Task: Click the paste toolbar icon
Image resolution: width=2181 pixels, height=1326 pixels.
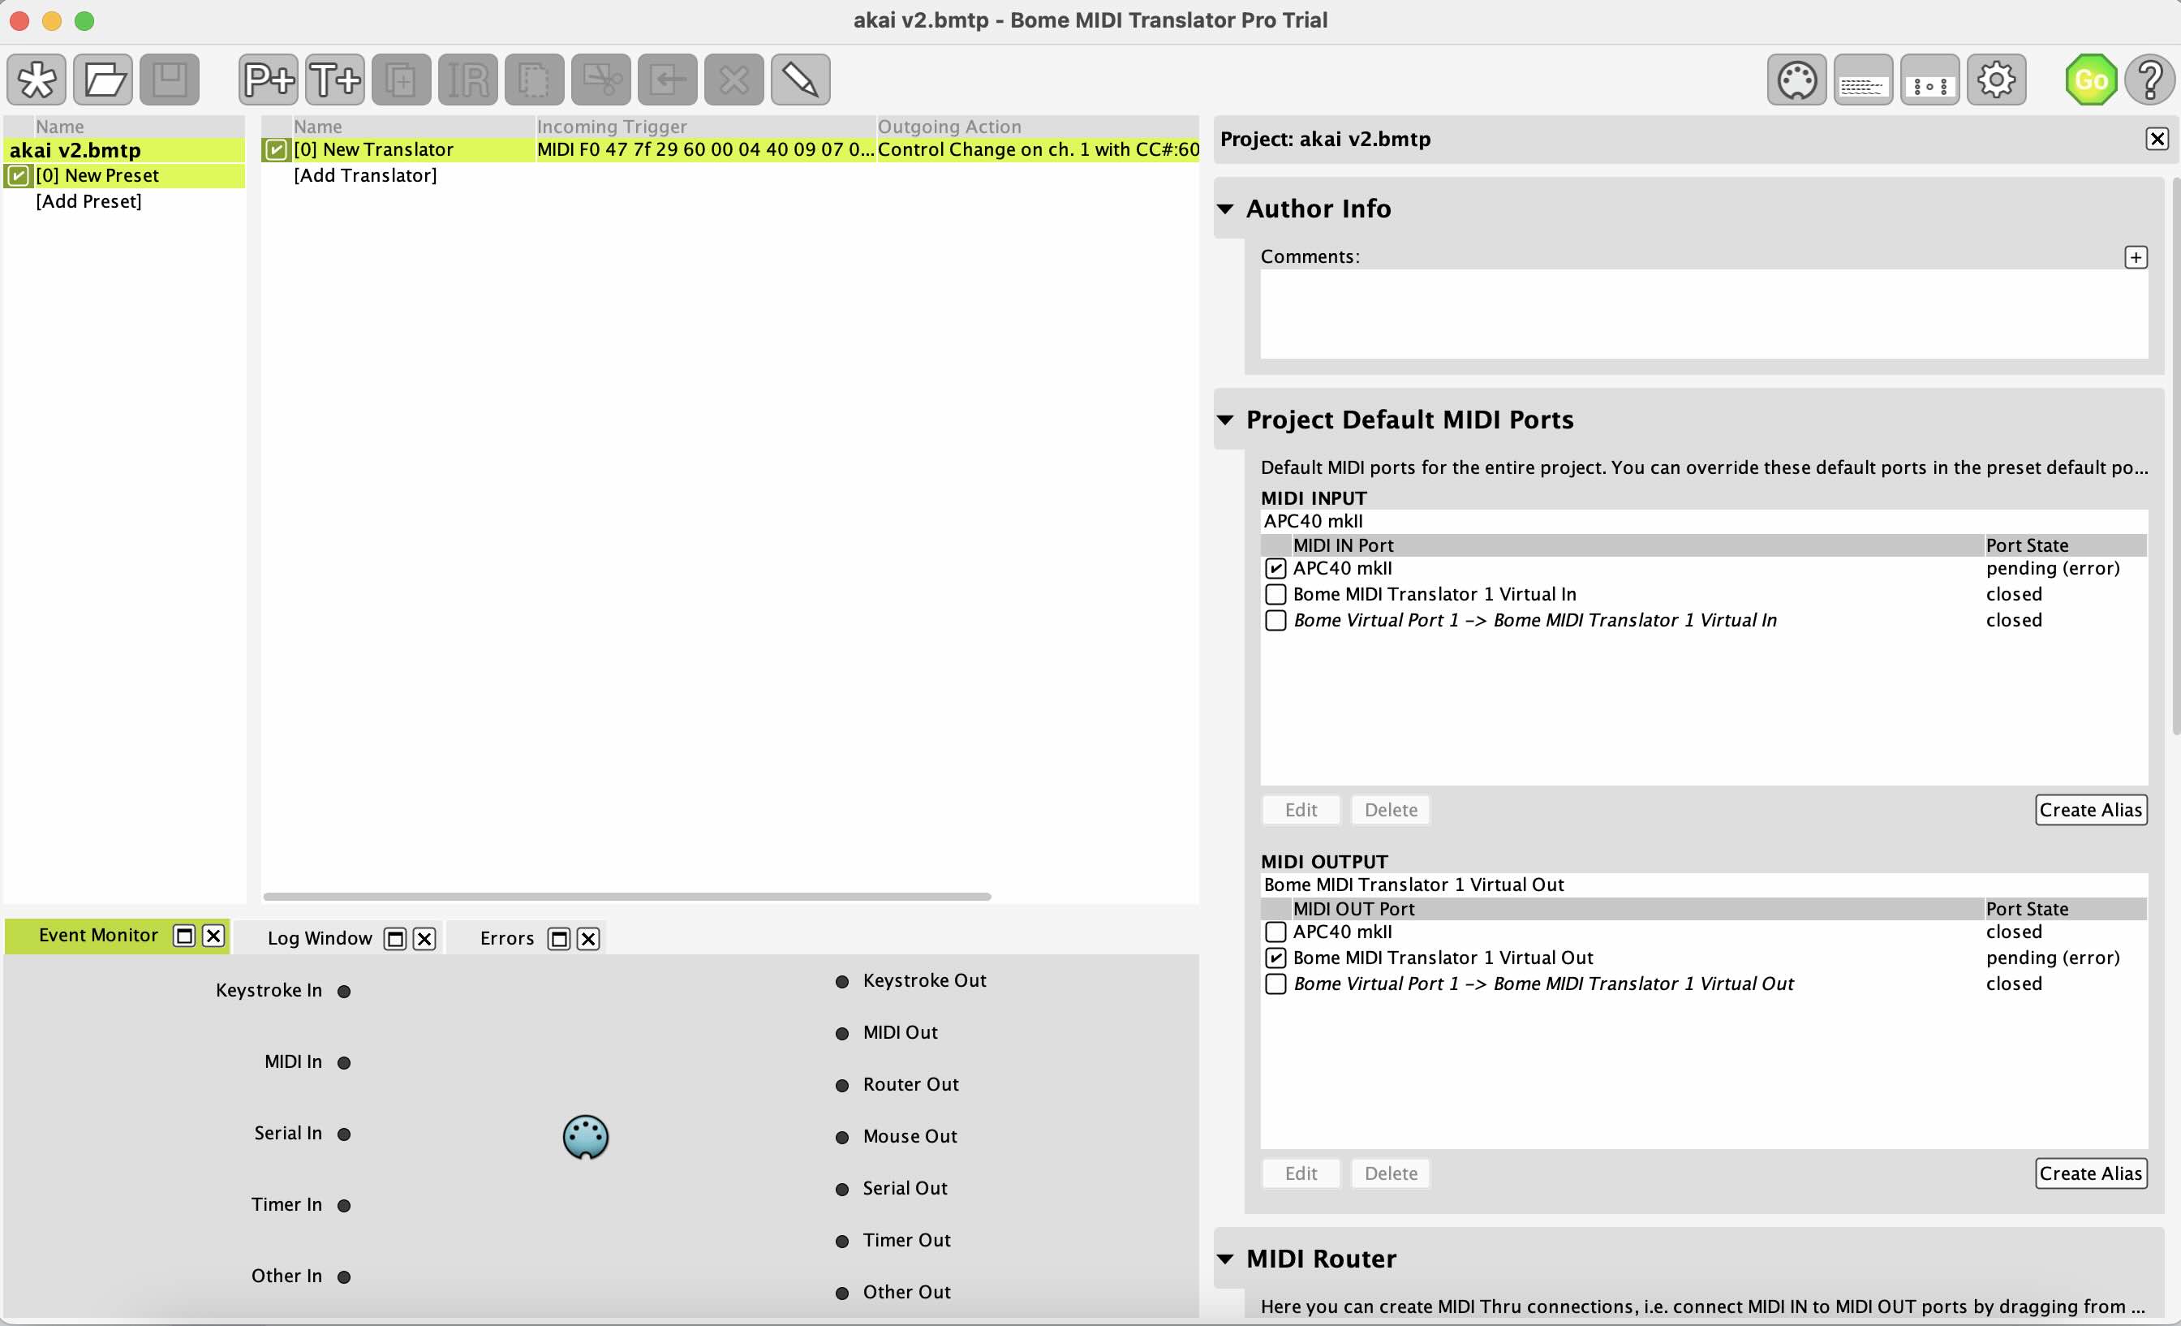Action: click(666, 80)
